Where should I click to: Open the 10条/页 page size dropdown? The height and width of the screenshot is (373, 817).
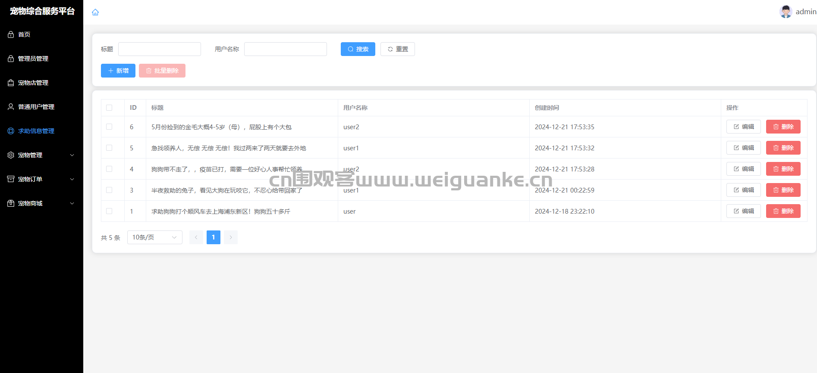[x=155, y=237]
